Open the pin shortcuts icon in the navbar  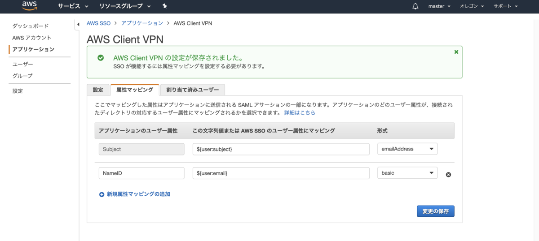(165, 6)
